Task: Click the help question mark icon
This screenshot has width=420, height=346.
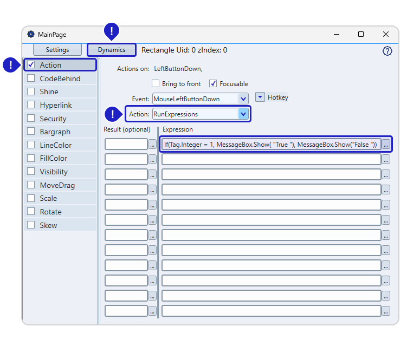Action: 387,51
